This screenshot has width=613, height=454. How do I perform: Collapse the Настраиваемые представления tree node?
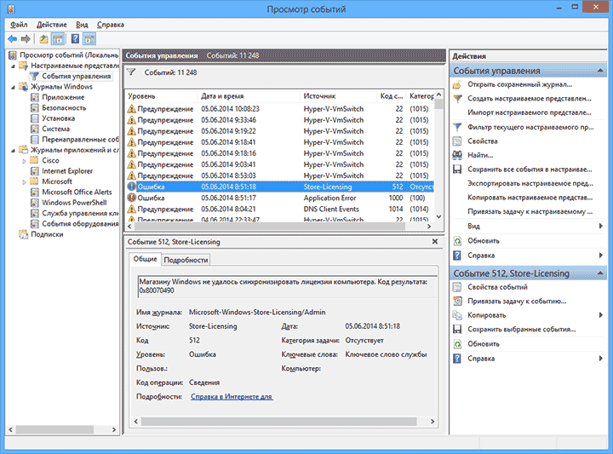point(14,66)
